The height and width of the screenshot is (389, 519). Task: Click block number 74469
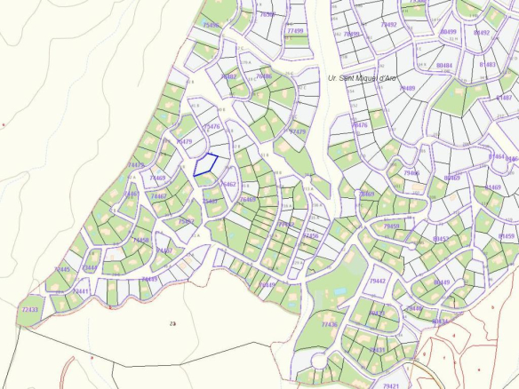tap(157, 178)
